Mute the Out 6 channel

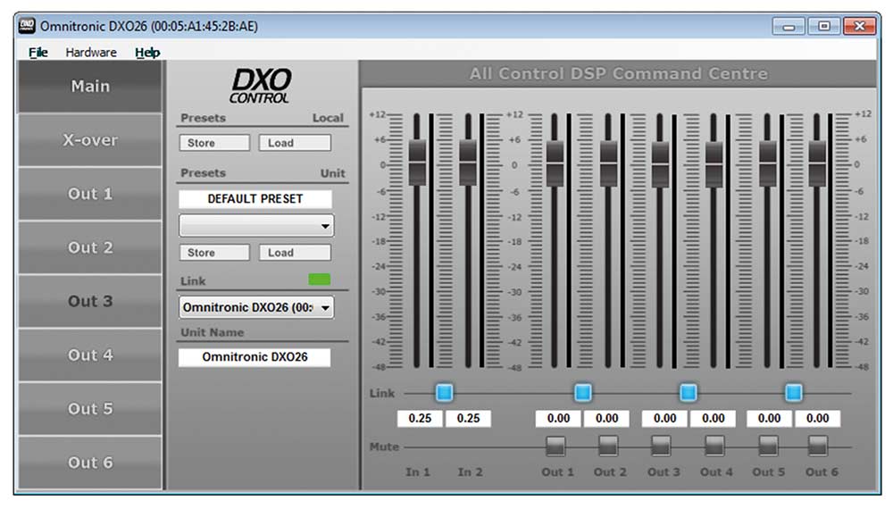[818, 446]
